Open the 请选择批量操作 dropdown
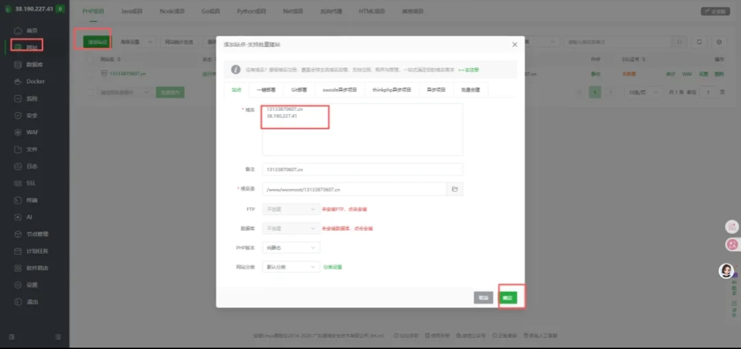 click(x=125, y=92)
